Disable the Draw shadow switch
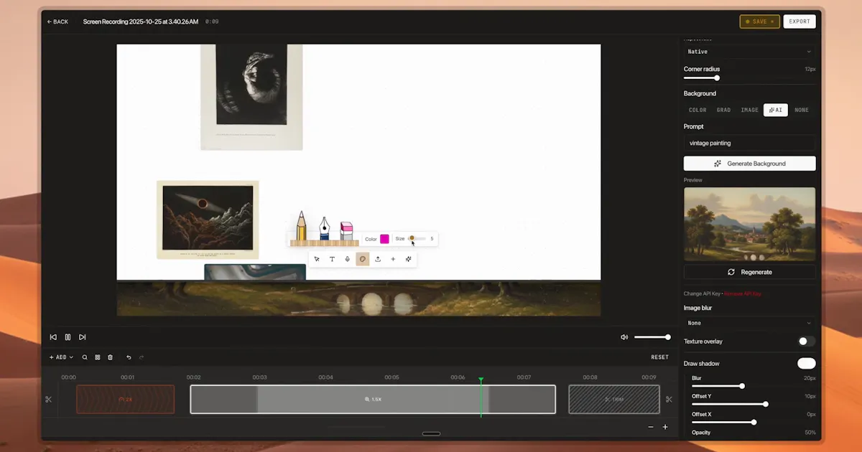The height and width of the screenshot is (452, 862). point(807,364)
